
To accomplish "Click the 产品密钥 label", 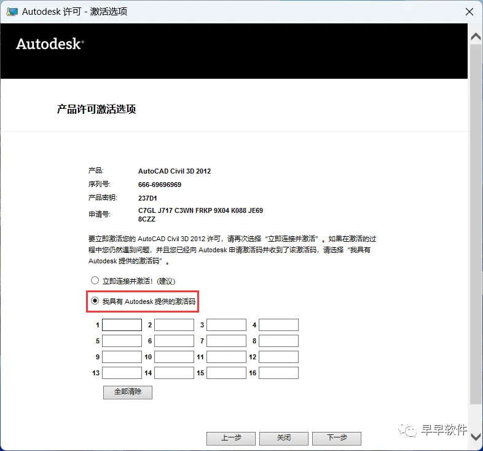I will pyautogui.click(x=103, y=198).
